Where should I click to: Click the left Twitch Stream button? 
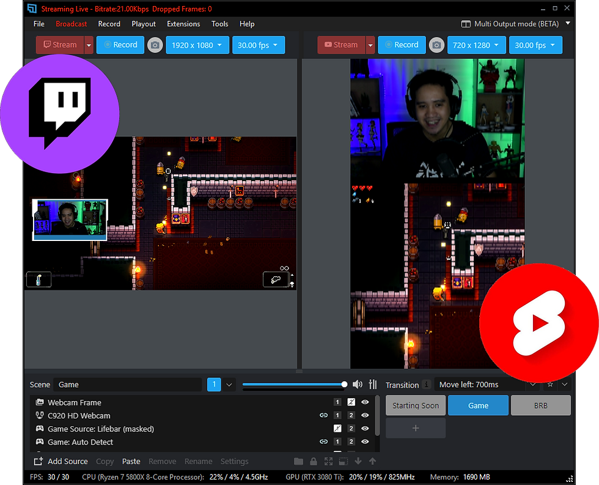coord(60,45)
